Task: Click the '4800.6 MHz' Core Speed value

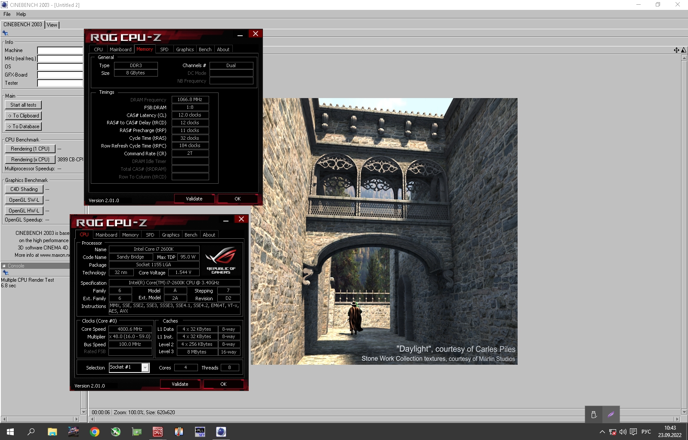Action: point(130,329)
